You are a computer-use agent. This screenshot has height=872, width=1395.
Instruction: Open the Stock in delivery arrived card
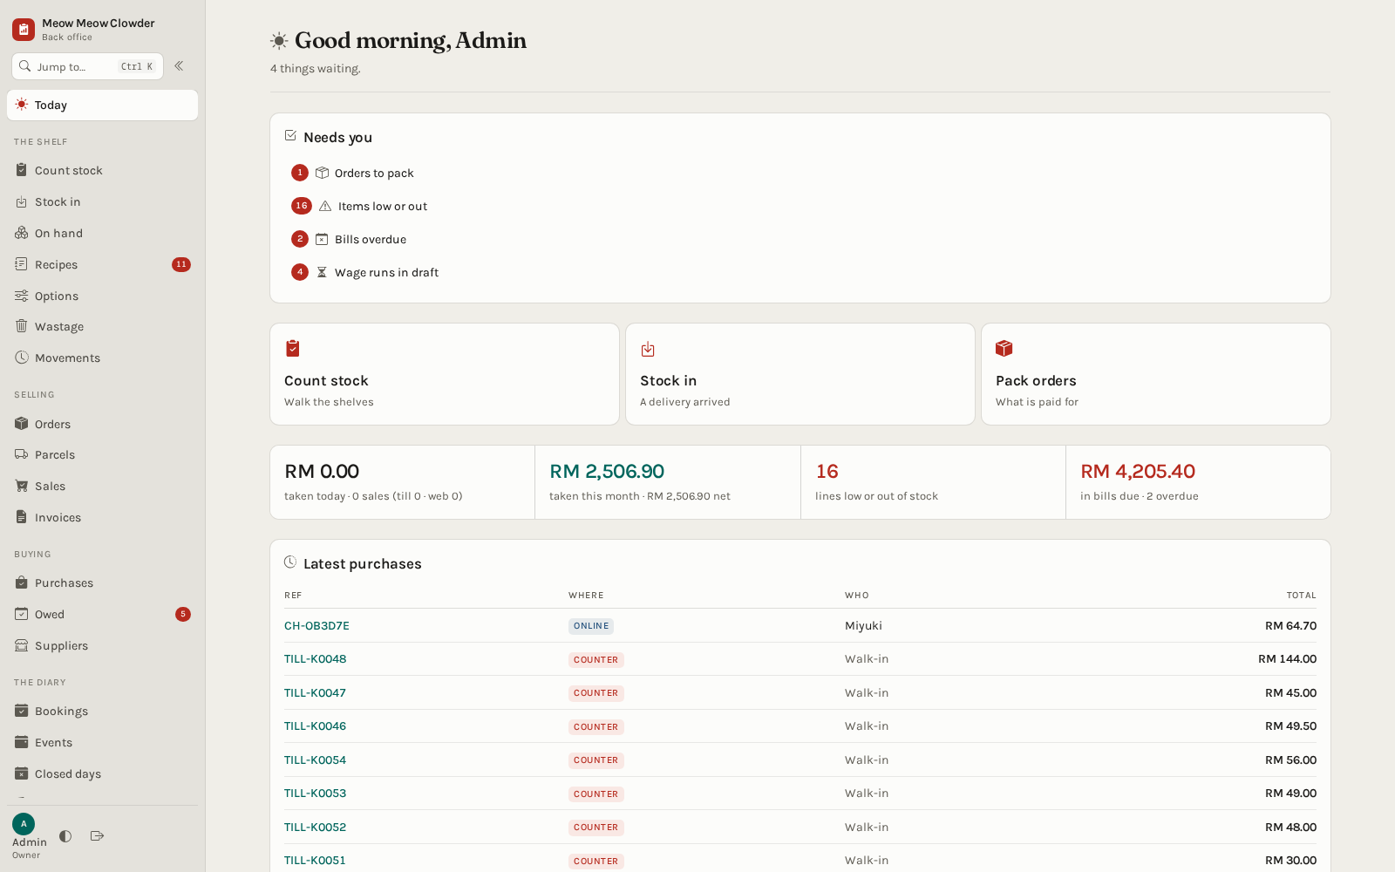(800, 374)
